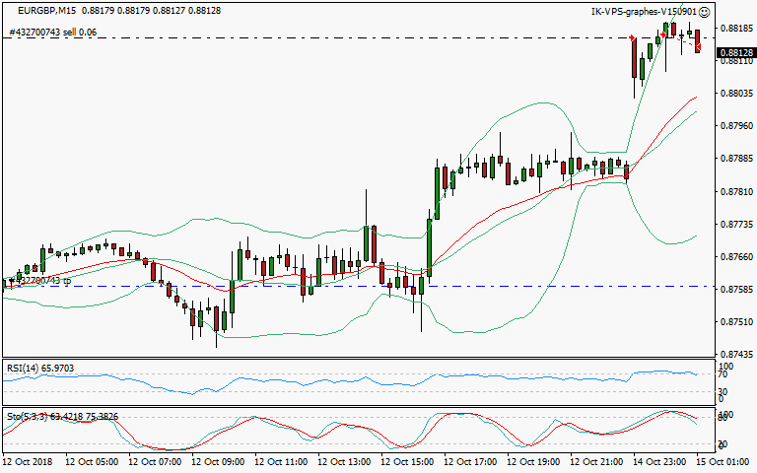Click the red arrow on the last candle

click(x=698, y=47)
